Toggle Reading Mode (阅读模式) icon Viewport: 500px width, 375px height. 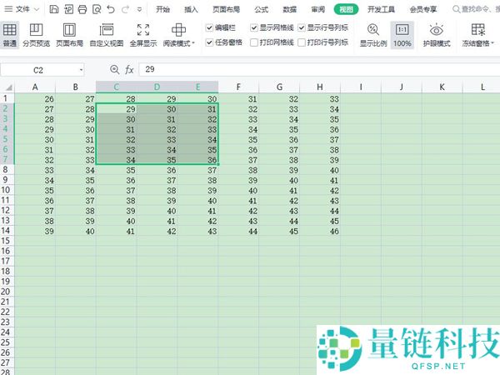pos(178,30)
